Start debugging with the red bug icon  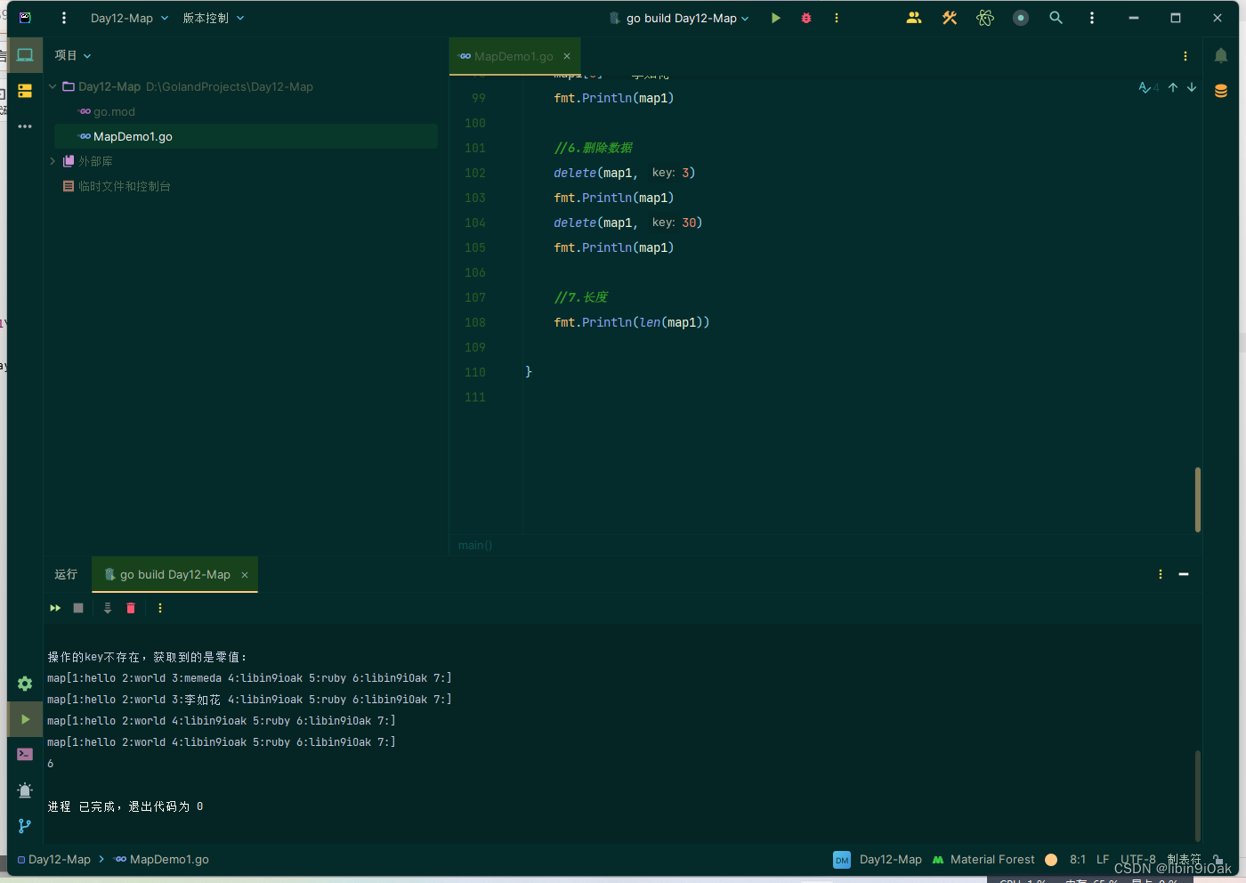806,18
